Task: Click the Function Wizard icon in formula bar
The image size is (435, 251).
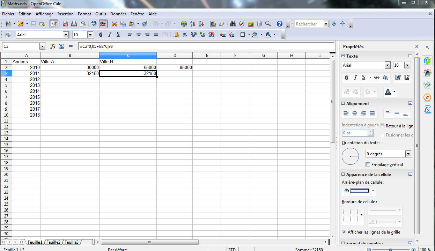Action: [53, 46]
